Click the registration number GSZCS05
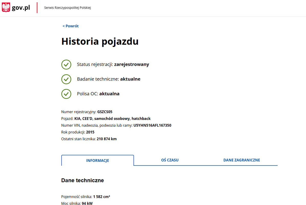Viewport: 306px width, 205px height. point(105,112)
